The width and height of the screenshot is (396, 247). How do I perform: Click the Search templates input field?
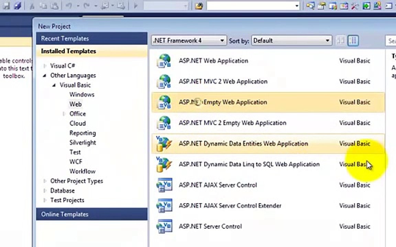point(391,40)
